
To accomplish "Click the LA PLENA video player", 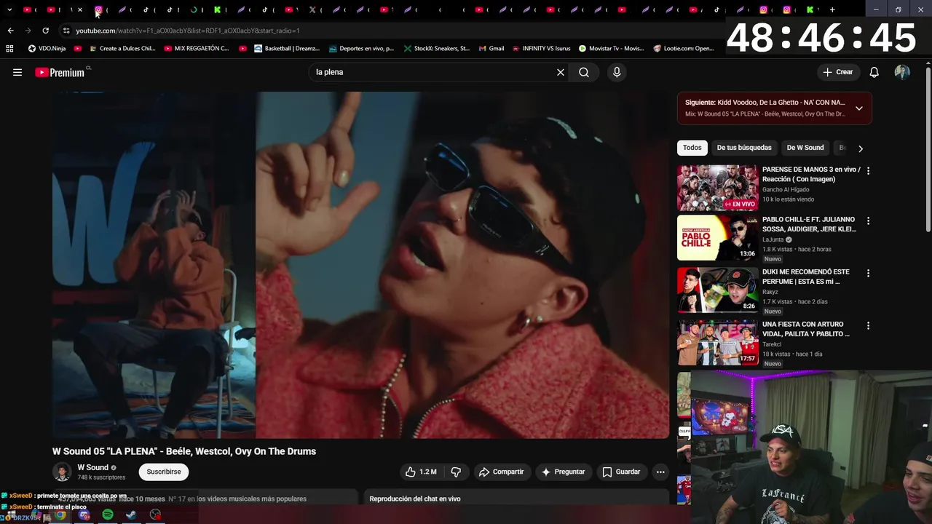I will click(x=360, y=265).
